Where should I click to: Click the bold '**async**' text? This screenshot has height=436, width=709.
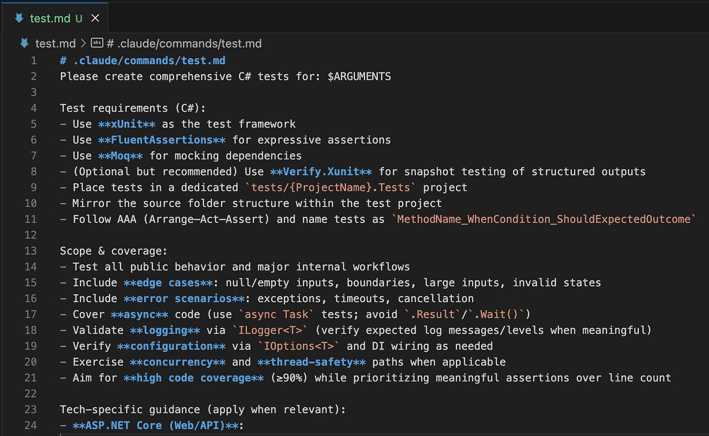[139, 314]
